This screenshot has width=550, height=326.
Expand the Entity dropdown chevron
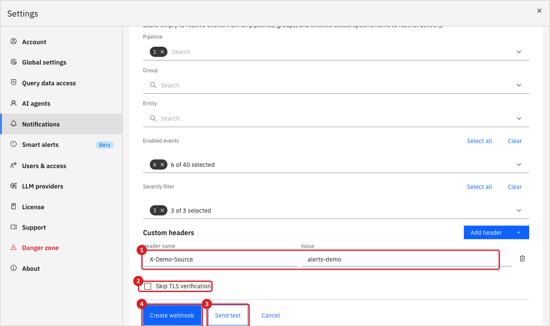pos(519,118)
